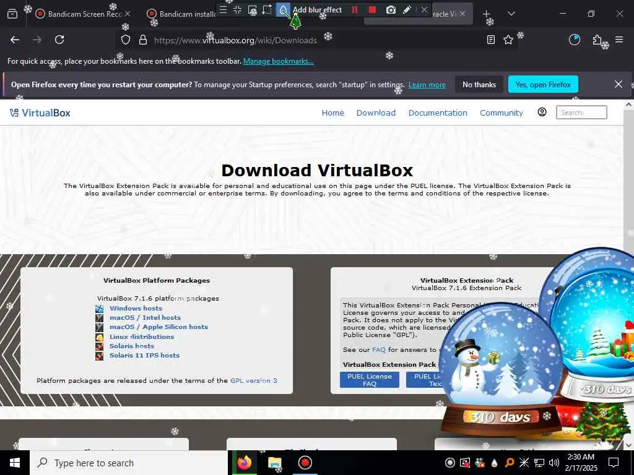Viewport: 634px width, 475px height.
Task: Click the Windows hosts icon
Action: point(100,309)
